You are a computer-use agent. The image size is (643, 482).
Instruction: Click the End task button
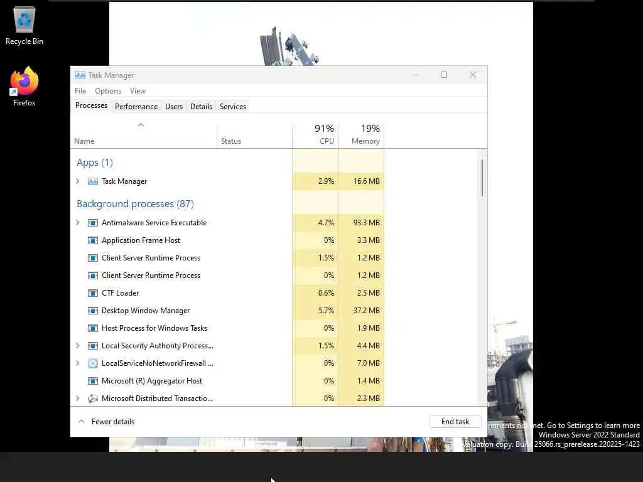(x=455, y=421)
